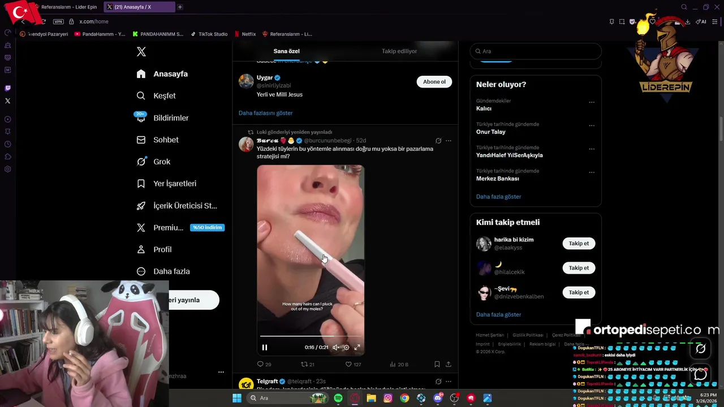This screenshot has height=407, width=724.
Task: Click the X logo in the sidebar
Action: [141, 52]
